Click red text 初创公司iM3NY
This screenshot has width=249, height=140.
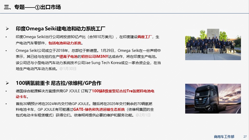[95, 57]
